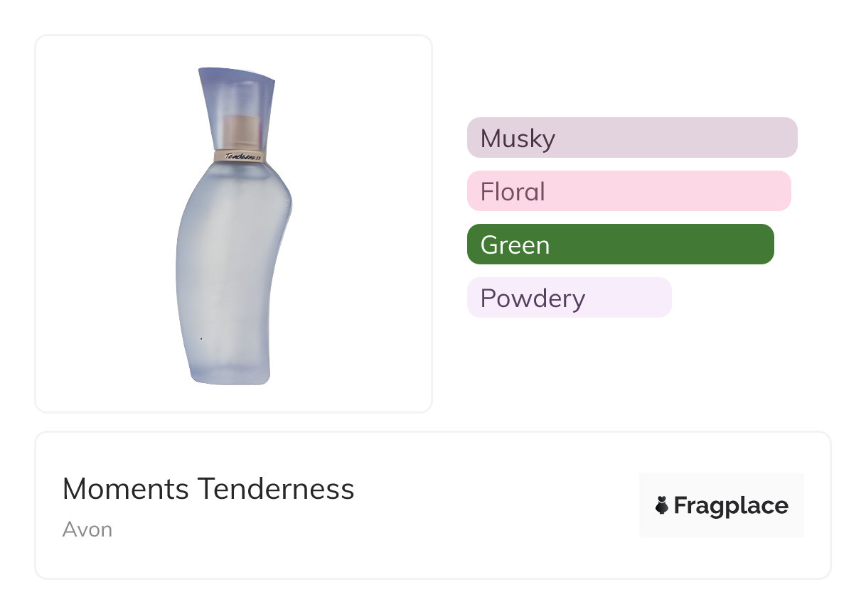Click the gold sprayer inside the cap

pos(240,131)
